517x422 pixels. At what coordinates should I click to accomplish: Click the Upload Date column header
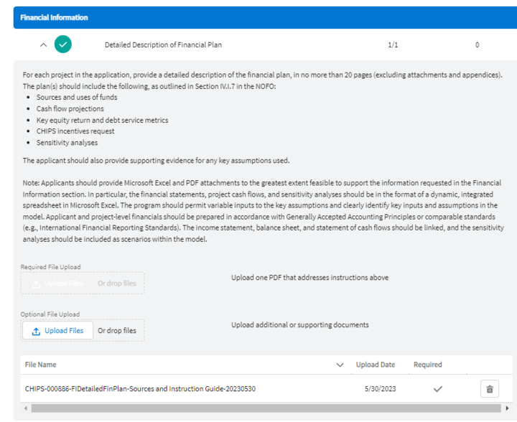(375, 365)
